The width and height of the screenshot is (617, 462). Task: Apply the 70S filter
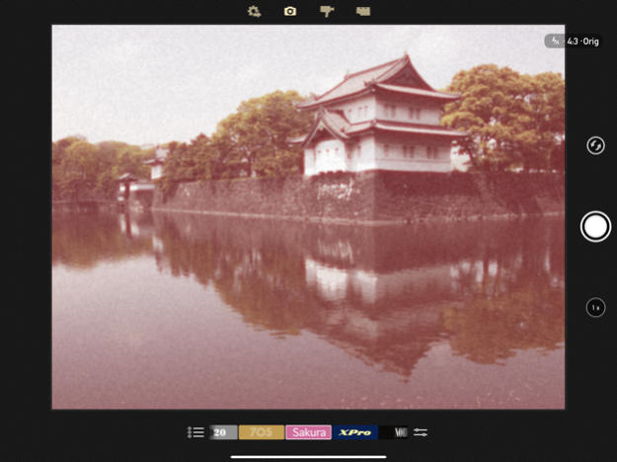pyautogui.click(x=261, y=432)
